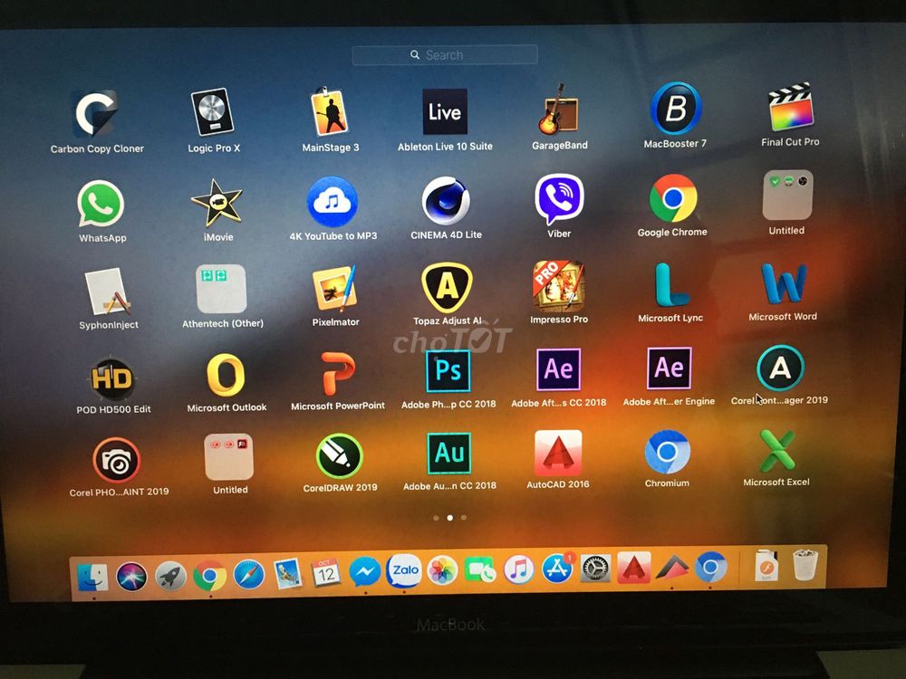Open Viber
906x679 pixels.
pyautogui.click(x=559, y=199)
